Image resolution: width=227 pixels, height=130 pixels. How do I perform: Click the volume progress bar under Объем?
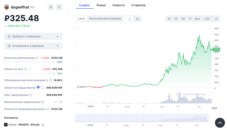(x=29, y=74)
